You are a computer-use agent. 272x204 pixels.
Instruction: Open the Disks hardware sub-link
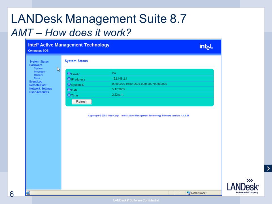point(37,78)
